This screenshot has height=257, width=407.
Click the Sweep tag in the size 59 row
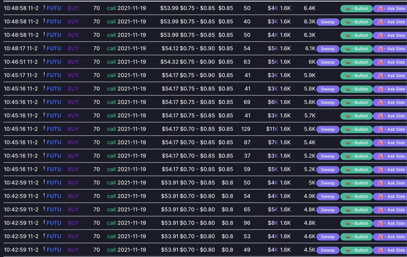pos(328,170)
